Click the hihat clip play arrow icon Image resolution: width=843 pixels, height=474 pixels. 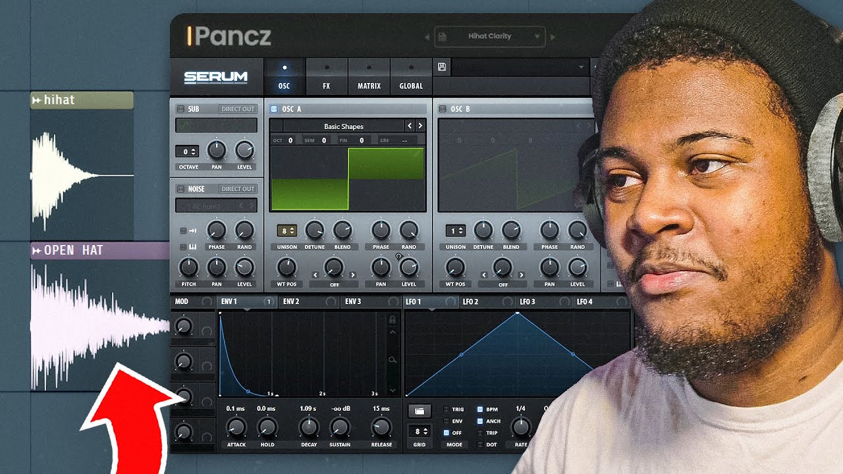(x=37, y=100)
